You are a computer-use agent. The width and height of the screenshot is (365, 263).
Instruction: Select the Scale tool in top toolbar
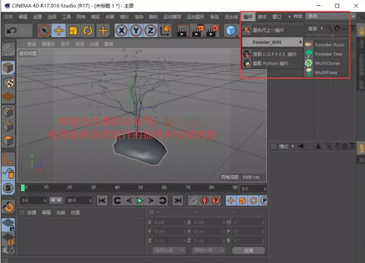pyautogui.click(x=73, y=30)
